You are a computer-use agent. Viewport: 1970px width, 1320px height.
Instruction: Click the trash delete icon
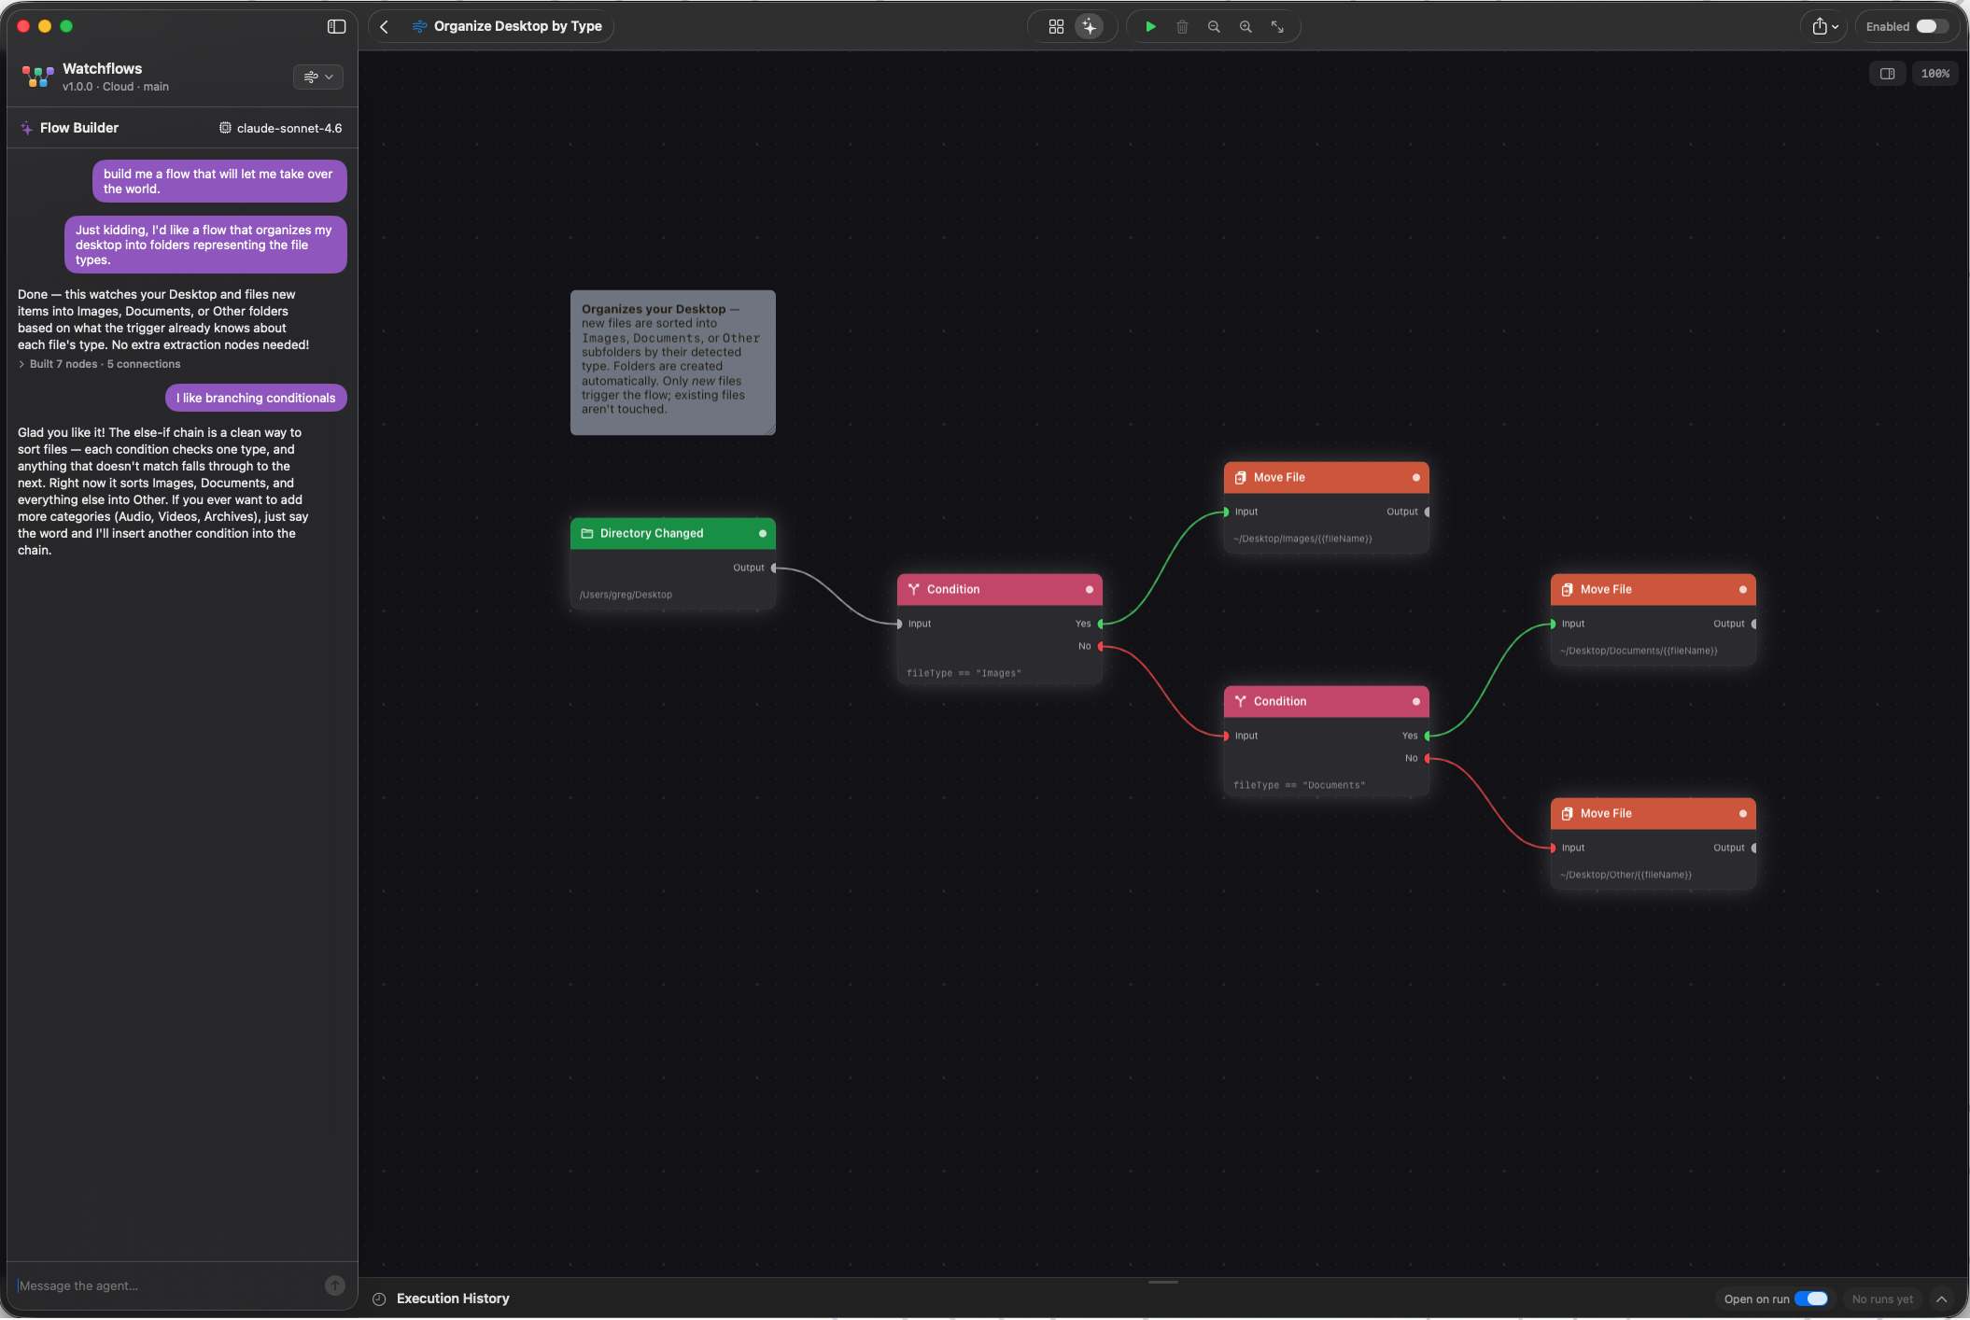(x=1182, y=26)
